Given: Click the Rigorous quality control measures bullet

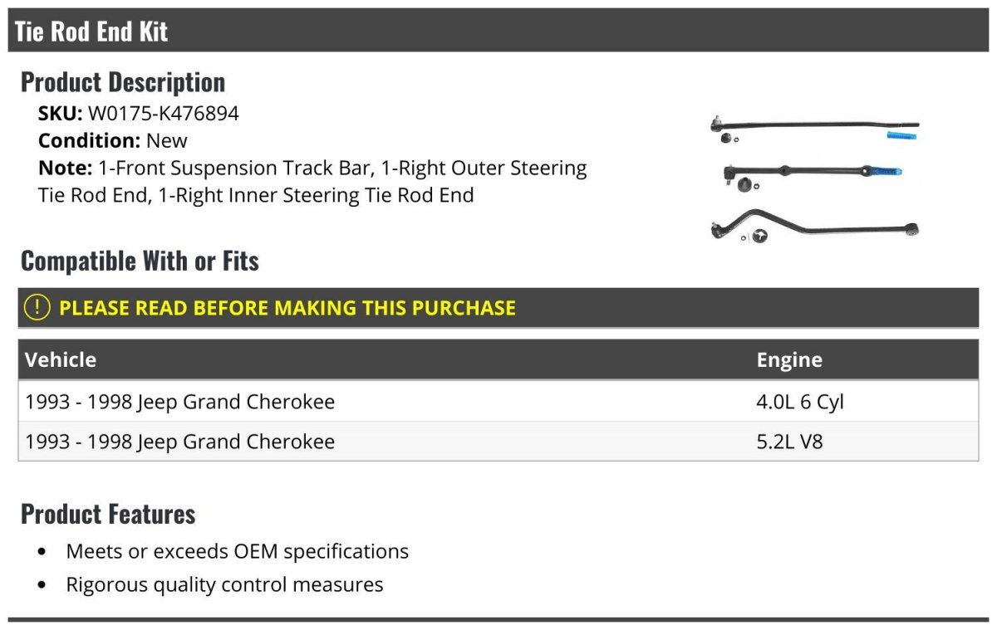Looking at the screenshot, I should 224,584.
